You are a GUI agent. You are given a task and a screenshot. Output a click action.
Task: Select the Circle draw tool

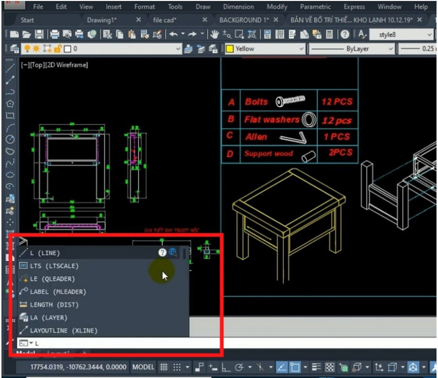(10, 139)
